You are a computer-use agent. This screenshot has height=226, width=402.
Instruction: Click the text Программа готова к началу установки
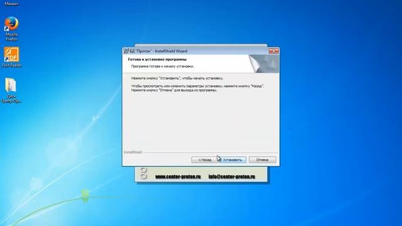pyautogui.click(x=163, y=66)
